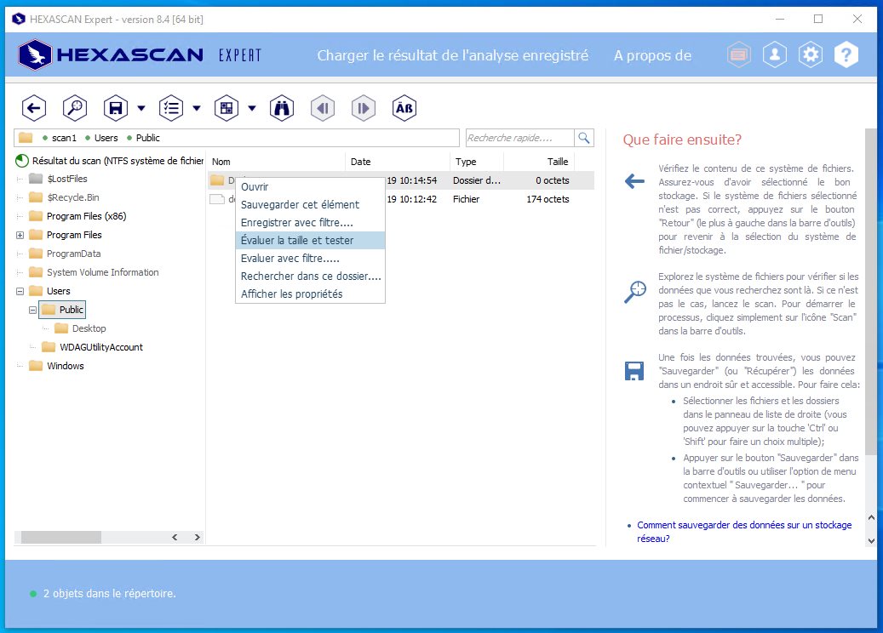
Task: Click the help question mark icon
Action: point(846,54)
